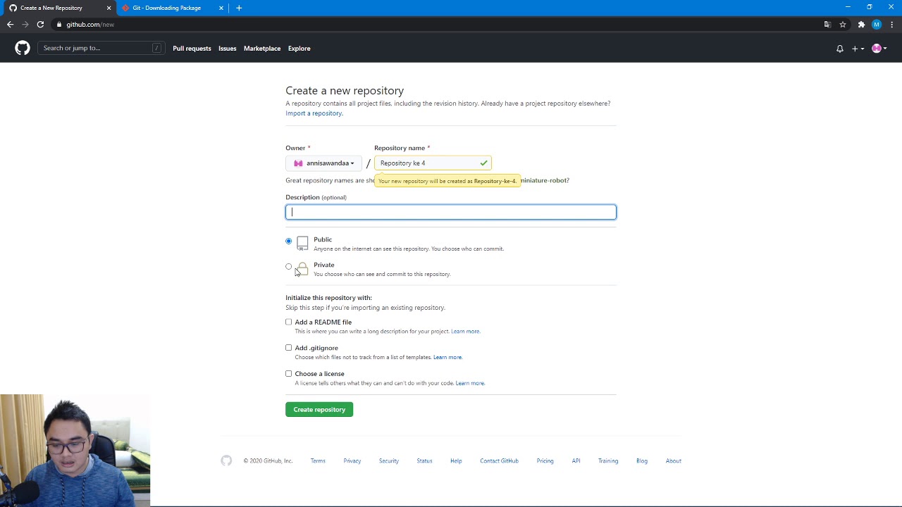
Task: Follow the Import a repository link
Action: pos(314,113)
